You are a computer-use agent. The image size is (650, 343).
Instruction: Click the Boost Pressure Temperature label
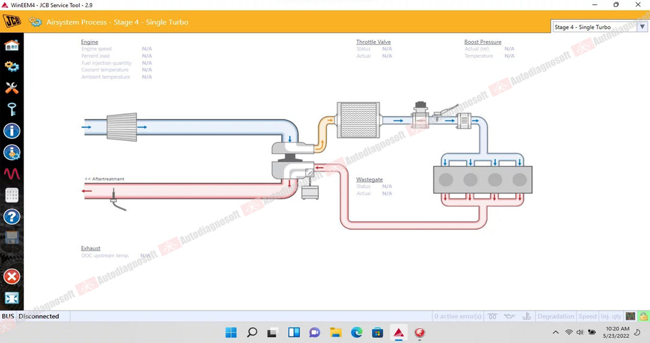pos(479,56)
